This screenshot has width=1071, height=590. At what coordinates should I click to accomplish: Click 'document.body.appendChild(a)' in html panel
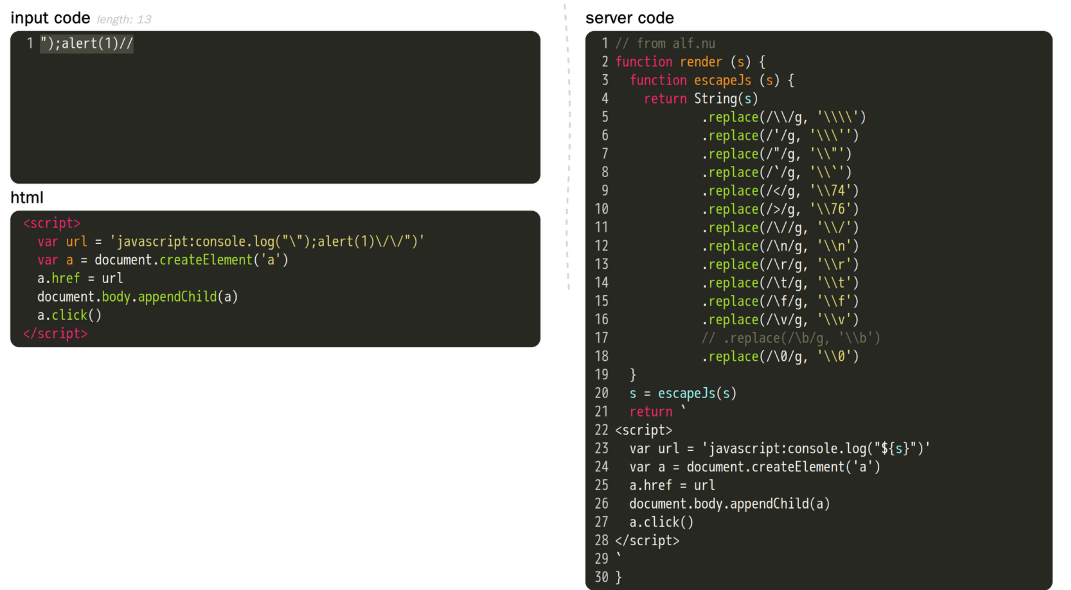pyautogui.click(x=138, y=297)
